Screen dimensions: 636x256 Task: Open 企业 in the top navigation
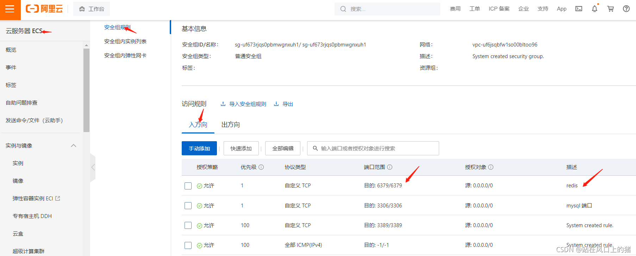pyautogui.click(x=524, y=9)
